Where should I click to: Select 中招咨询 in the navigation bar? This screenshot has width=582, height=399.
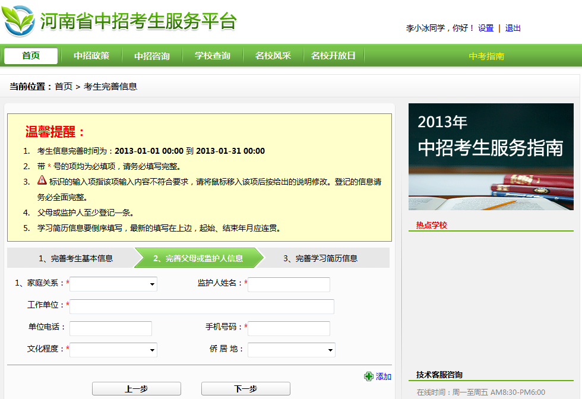pyautogui.click(x=152, y=56)
